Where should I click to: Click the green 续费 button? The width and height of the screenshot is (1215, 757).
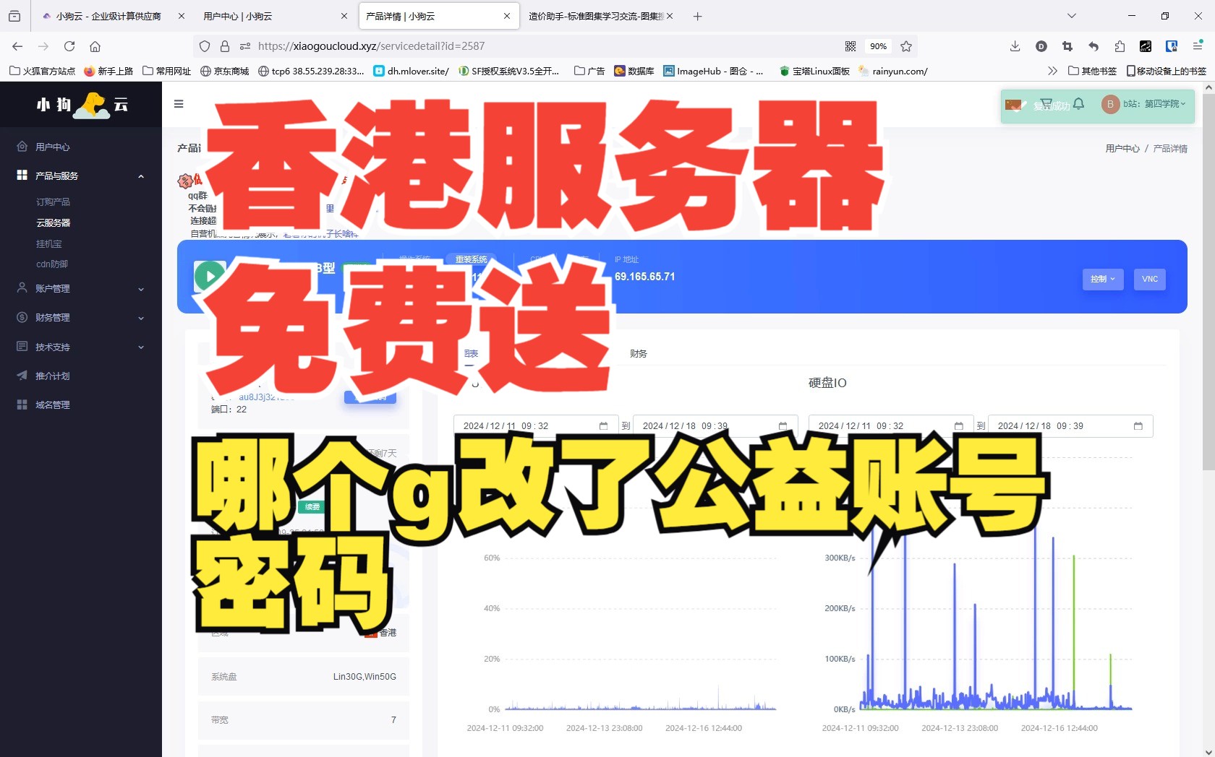(312, 507)
